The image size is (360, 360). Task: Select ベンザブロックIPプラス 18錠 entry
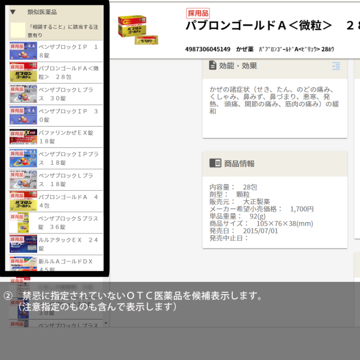pyautogui.click(x=56, y=159)
